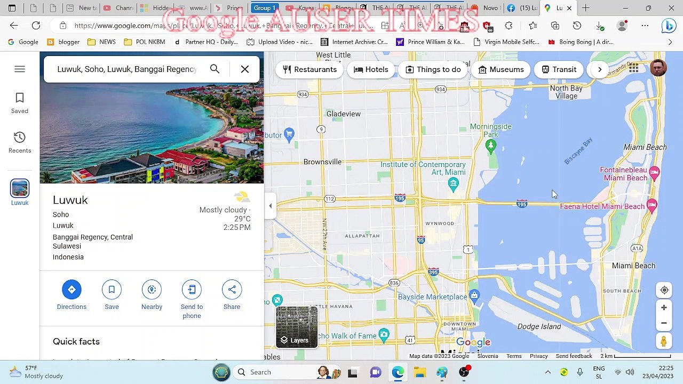Switch to the Hidde... browser tab
This screenshot has width=683, height=384.
click(x=155, y=8)
